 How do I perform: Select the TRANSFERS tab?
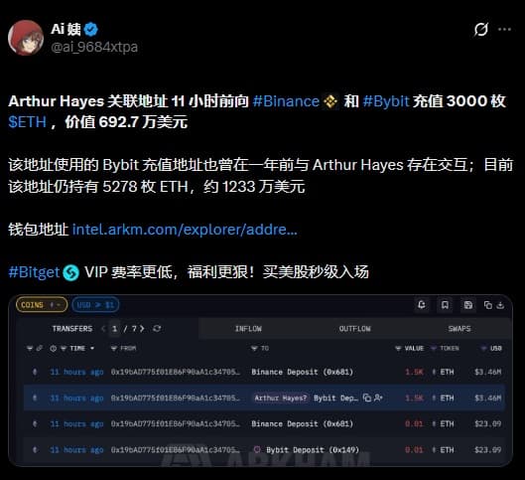(72, 329)
